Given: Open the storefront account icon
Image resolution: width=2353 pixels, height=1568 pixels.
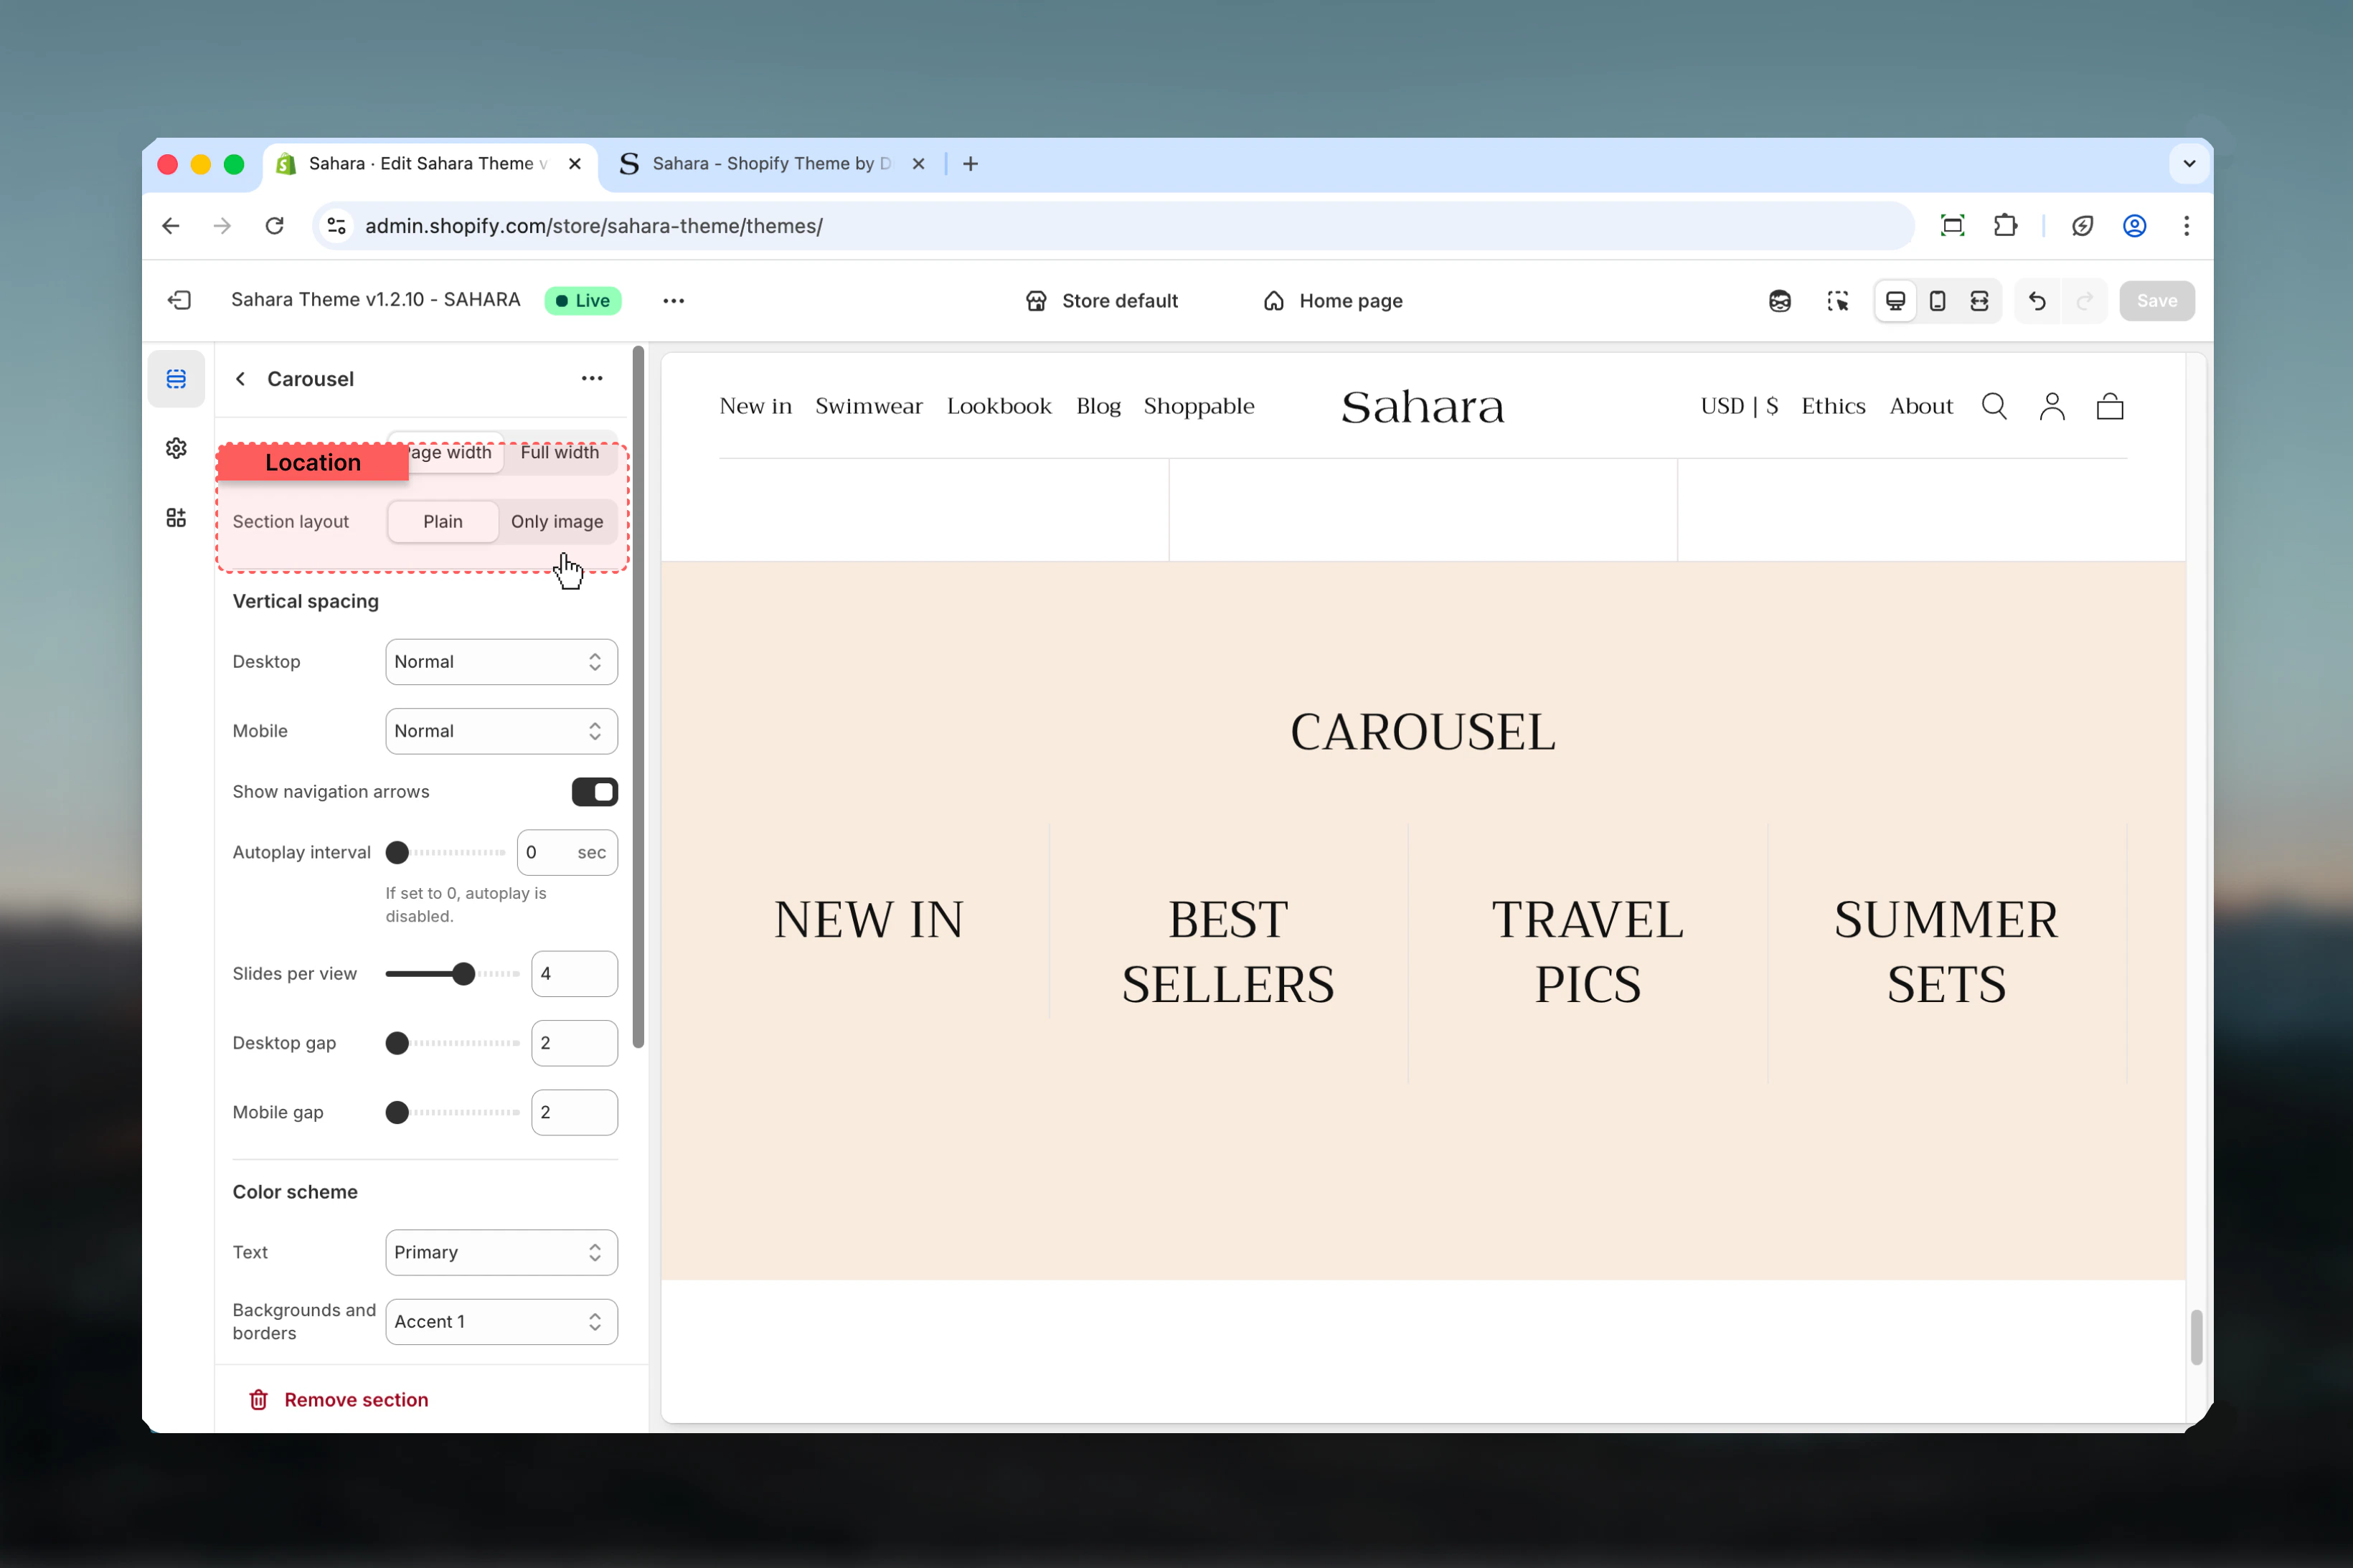Looking at the screenshot, I should click(x=2052, y=406).
